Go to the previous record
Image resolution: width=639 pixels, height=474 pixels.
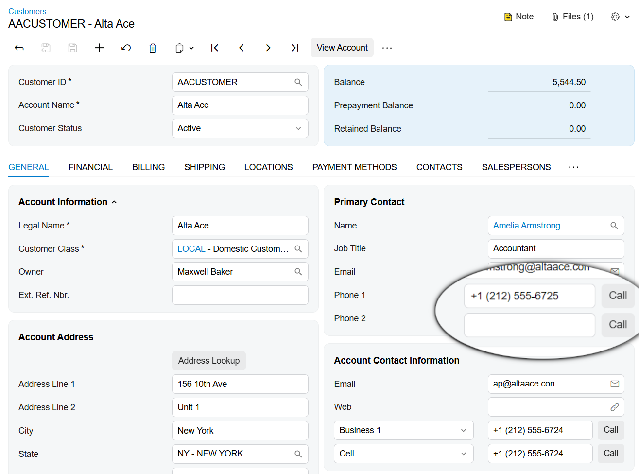pos(242,48)
